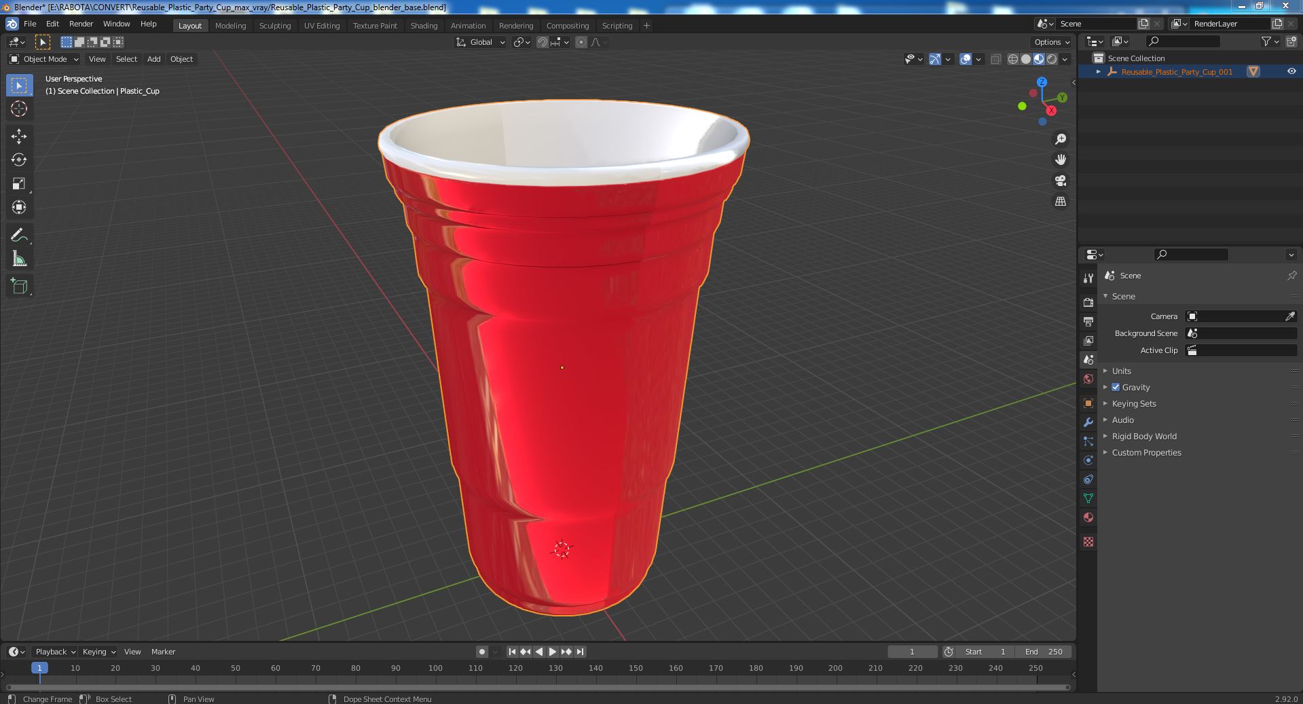
Task: Play the animation forward
Action: coord(553,652)
